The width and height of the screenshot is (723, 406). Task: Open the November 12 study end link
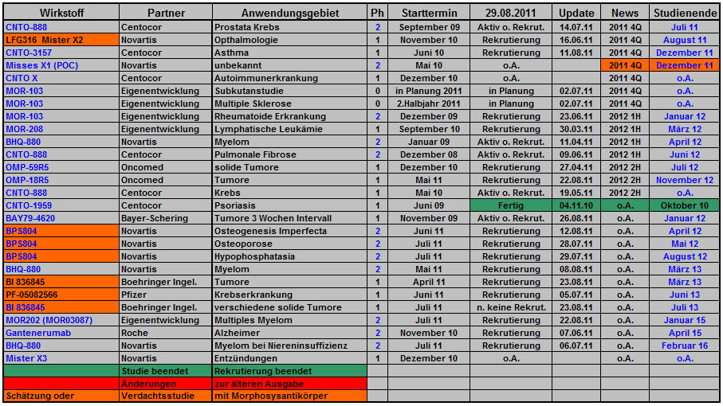click(684, 181)
